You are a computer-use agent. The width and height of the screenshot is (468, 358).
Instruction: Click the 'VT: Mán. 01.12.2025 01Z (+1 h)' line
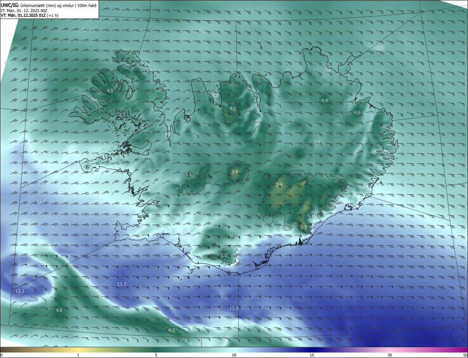point(30,15)
